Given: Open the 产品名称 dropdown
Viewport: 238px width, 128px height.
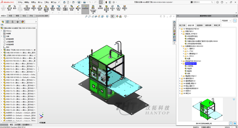Looking at the screenshot, I should tap(226, 20).
